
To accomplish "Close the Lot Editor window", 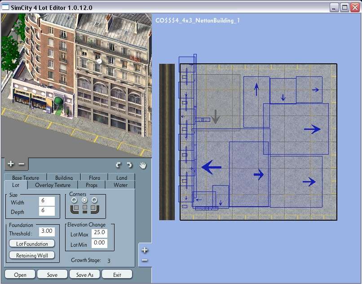I will coord(355,7).
